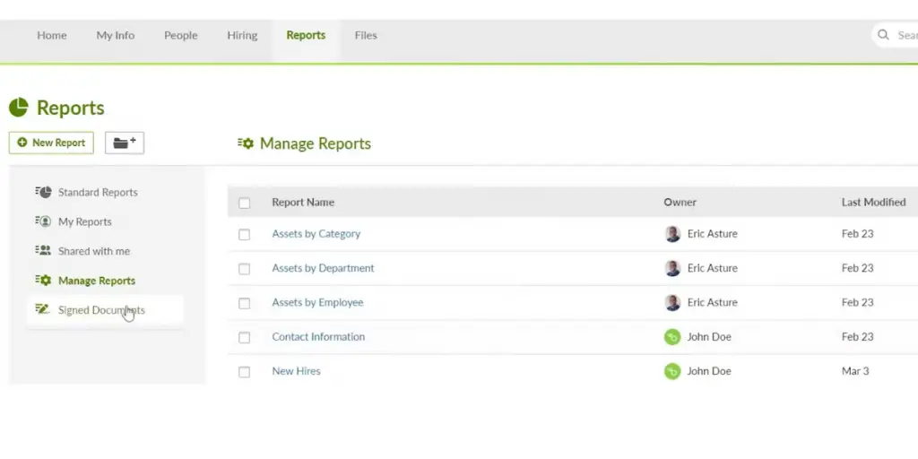Click the Signed Documents sidebar icon
The image size is (918, 459).
pyautogui.click(x=43, y=309)
